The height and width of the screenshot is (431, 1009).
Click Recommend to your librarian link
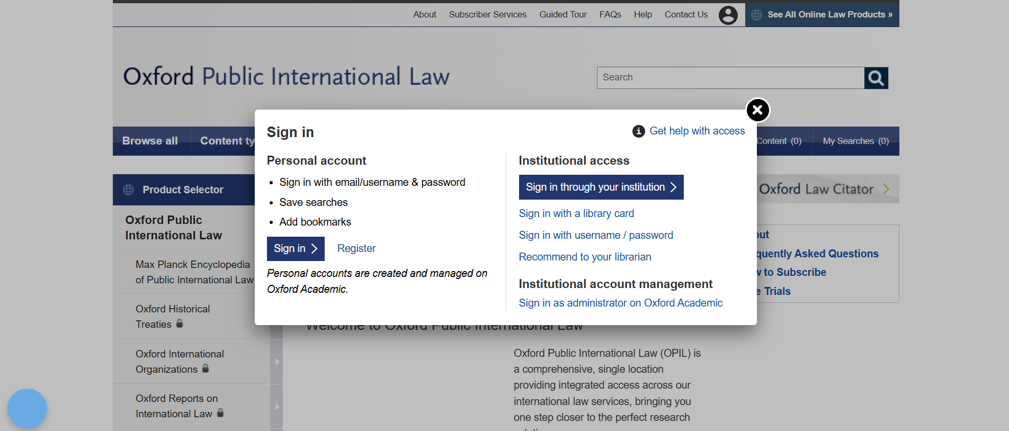coord(585,257)
